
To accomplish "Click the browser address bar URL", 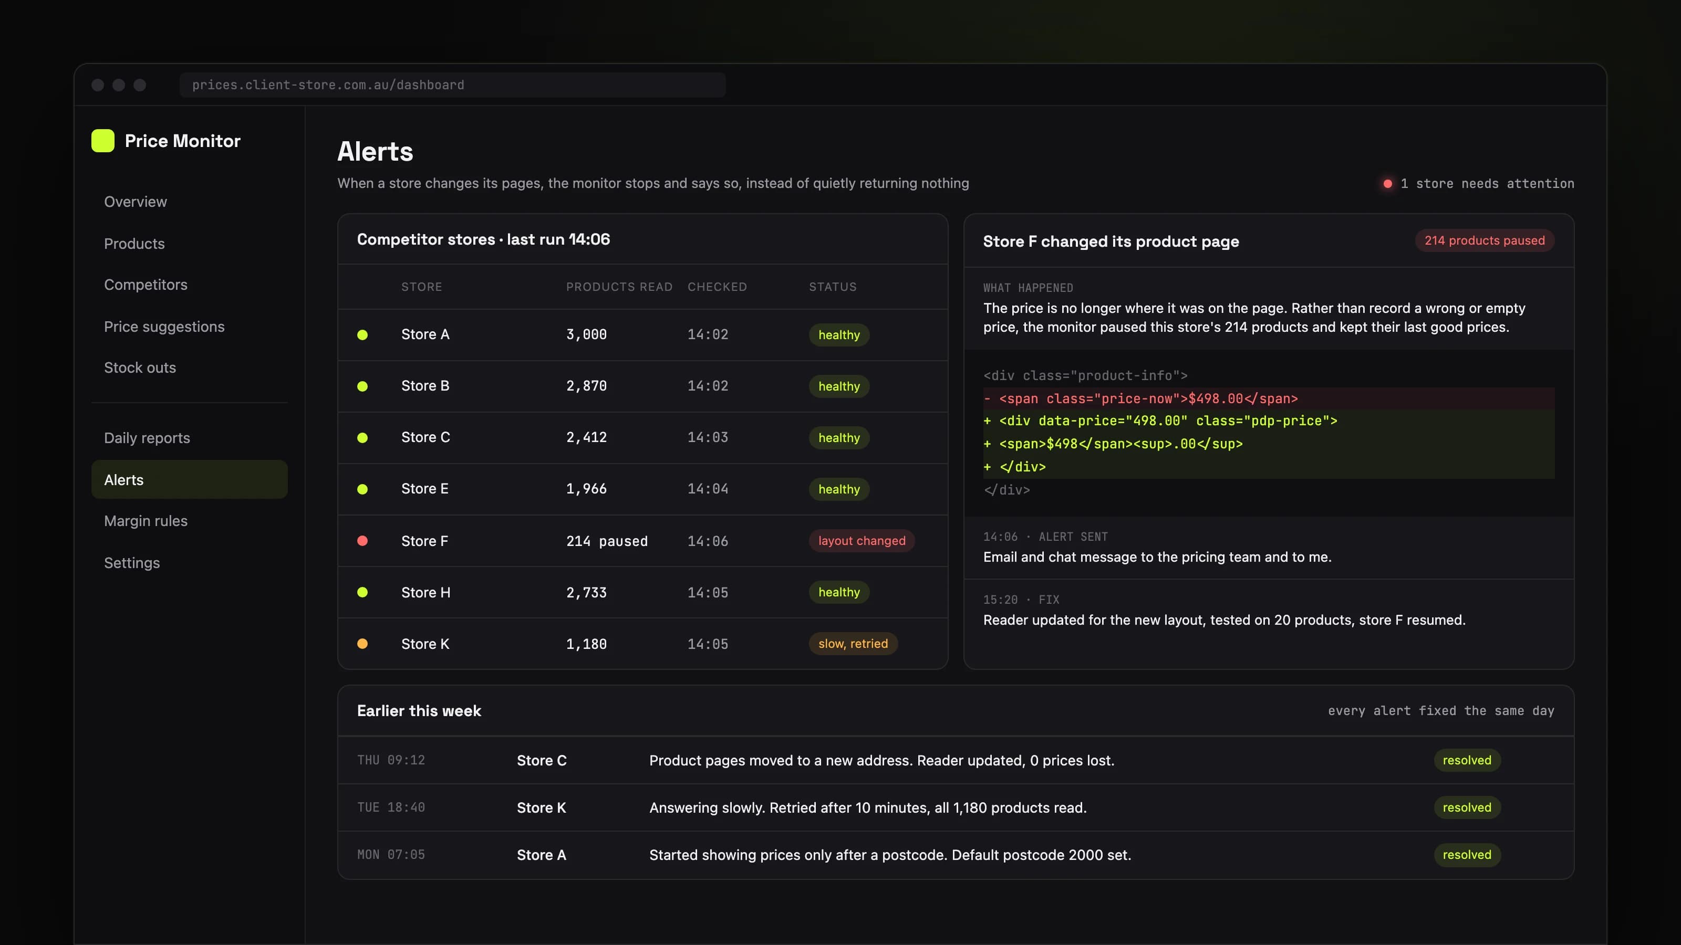I will pos(452,85).
